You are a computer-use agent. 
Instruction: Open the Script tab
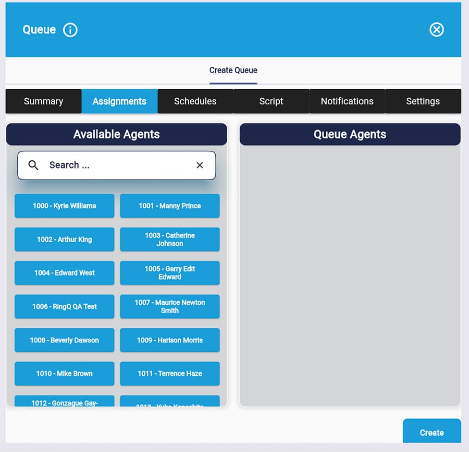tap(271, 101)
